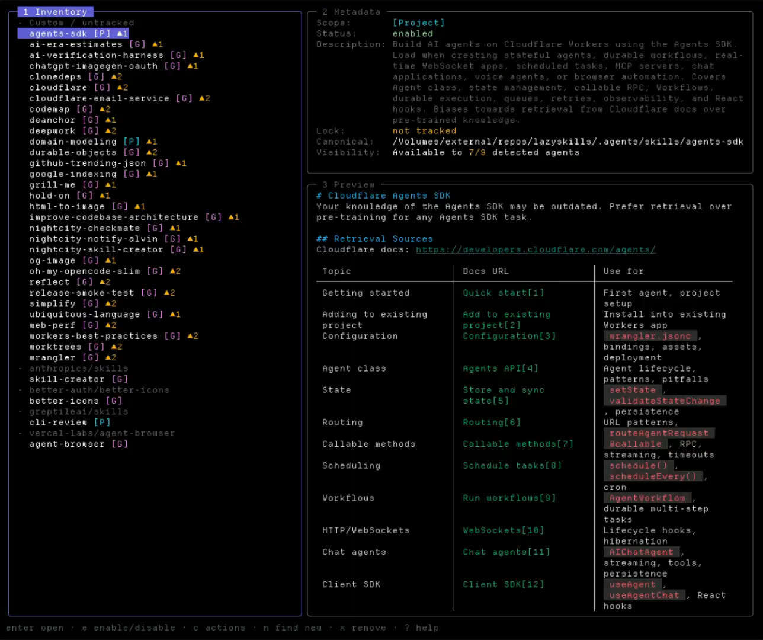Select improve-codebase-architecture skill
This screenshot has width=763, height=640.
(134, 217)
